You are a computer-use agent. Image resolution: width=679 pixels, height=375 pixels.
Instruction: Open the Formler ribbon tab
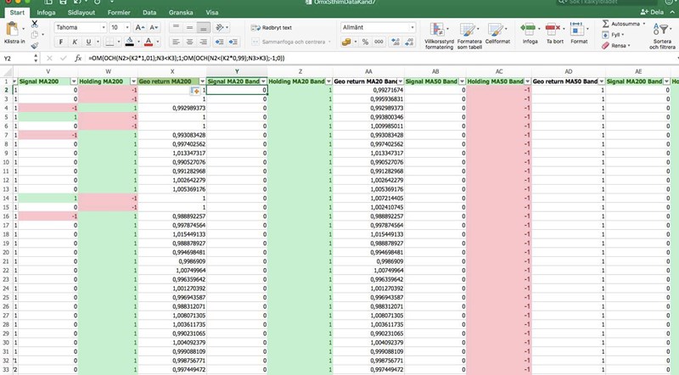[120, 14]
